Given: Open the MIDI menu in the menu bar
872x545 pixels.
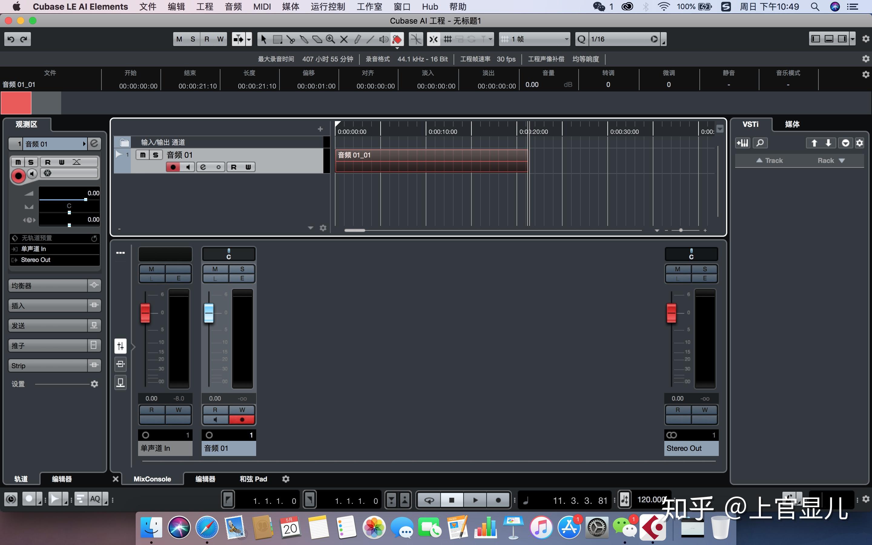Looking at the screenshot, I should tap(262, 6).
